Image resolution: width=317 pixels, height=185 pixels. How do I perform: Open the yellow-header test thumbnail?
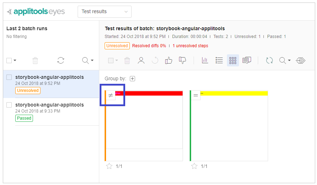[229, 128]
